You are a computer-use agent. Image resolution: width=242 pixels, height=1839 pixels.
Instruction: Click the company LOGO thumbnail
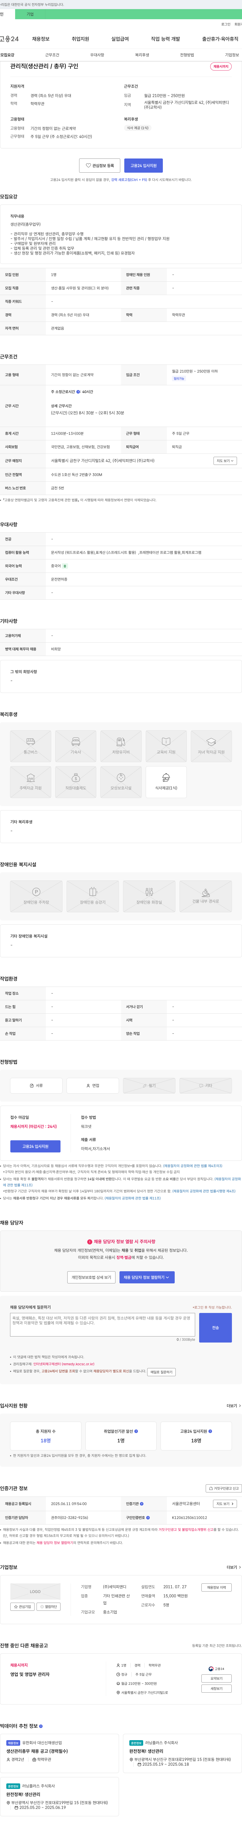35,1591
